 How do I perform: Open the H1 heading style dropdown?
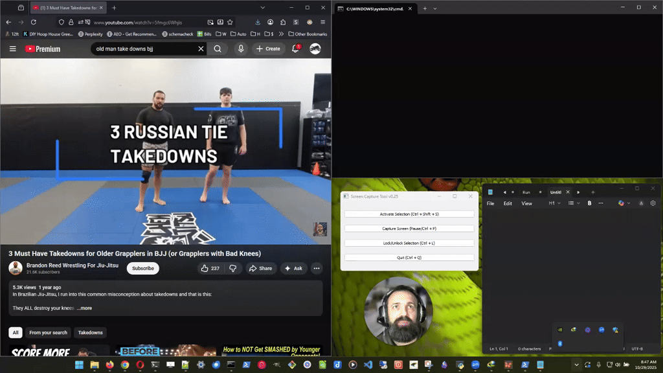pyautogui.click(x=554, y=203)
